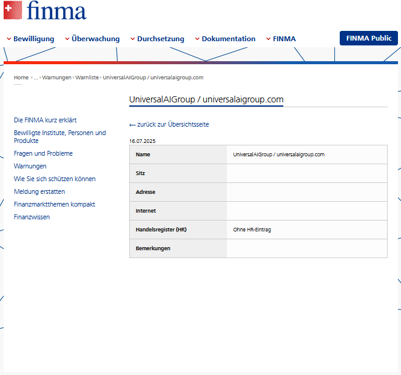Open the Überwachung menu
Viewport: 401px width, 375px height.
pyautogui.click(x=96, y=39)
